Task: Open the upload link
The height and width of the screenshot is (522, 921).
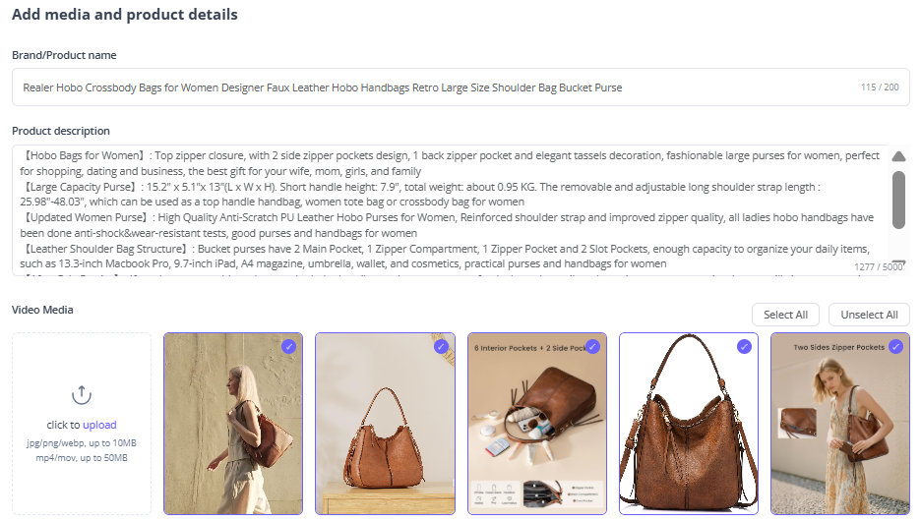Action: pos(99,425)
